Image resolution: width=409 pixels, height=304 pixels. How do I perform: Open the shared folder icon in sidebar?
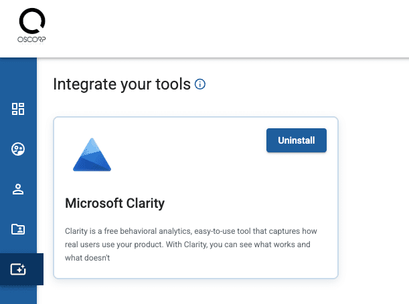click(x=18, y=229)
